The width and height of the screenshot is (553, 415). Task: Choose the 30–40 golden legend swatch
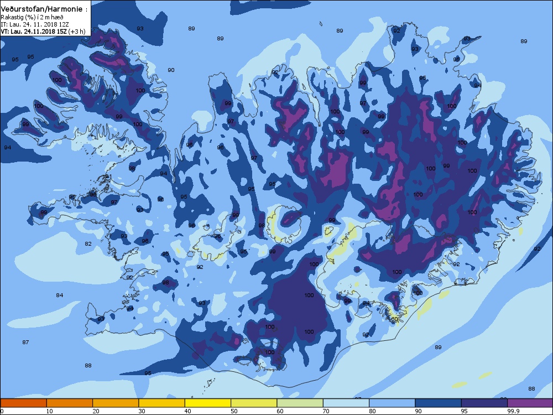(x=162, y=403)
